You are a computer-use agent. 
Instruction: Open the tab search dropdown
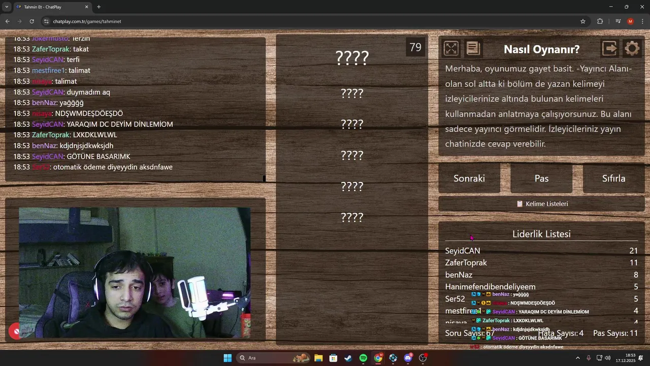(7, 7)
